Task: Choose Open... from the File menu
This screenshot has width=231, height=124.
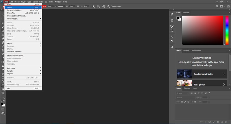Action: (23, 7)
